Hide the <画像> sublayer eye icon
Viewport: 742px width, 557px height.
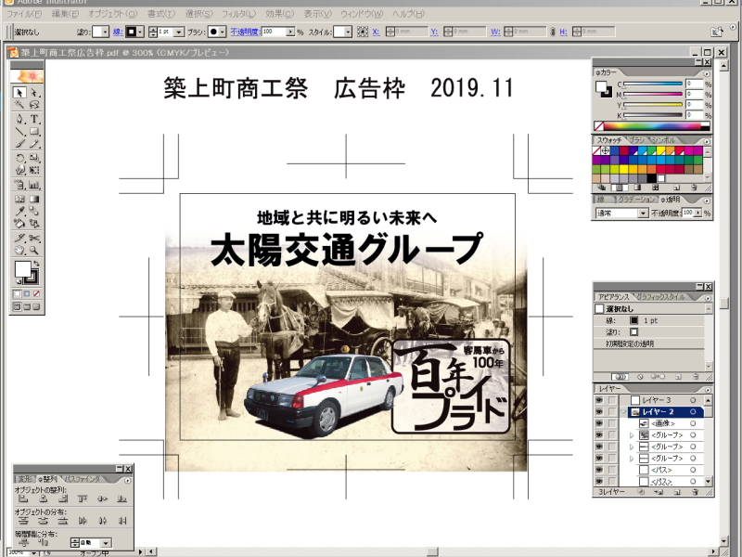point(599,423)
